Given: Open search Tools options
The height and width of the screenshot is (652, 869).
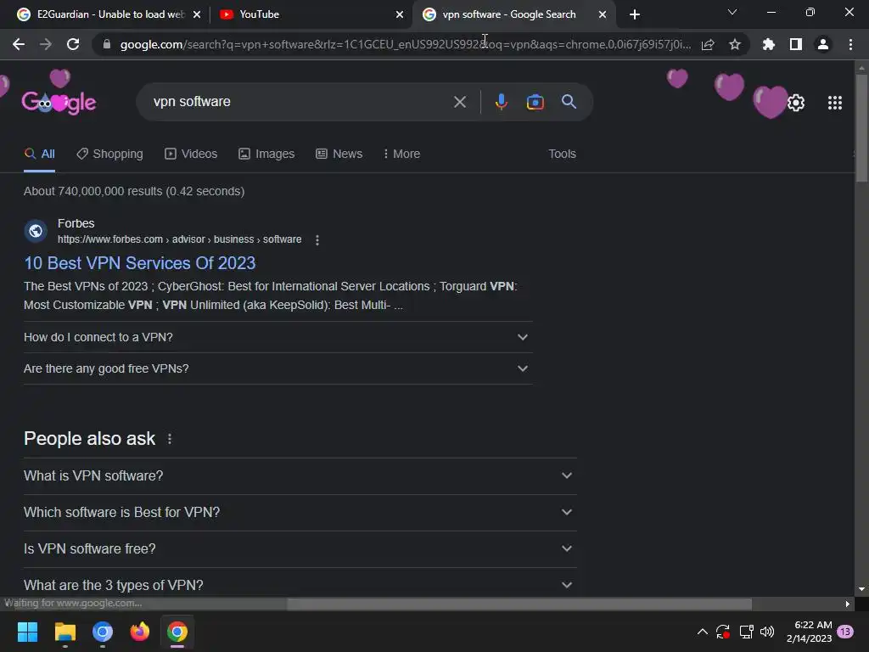Looking at the screenshot, I should point(562,155).
